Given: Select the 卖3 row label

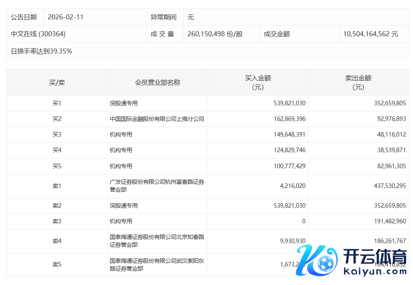Looking at the screenshot, I should tap(57, 222).
